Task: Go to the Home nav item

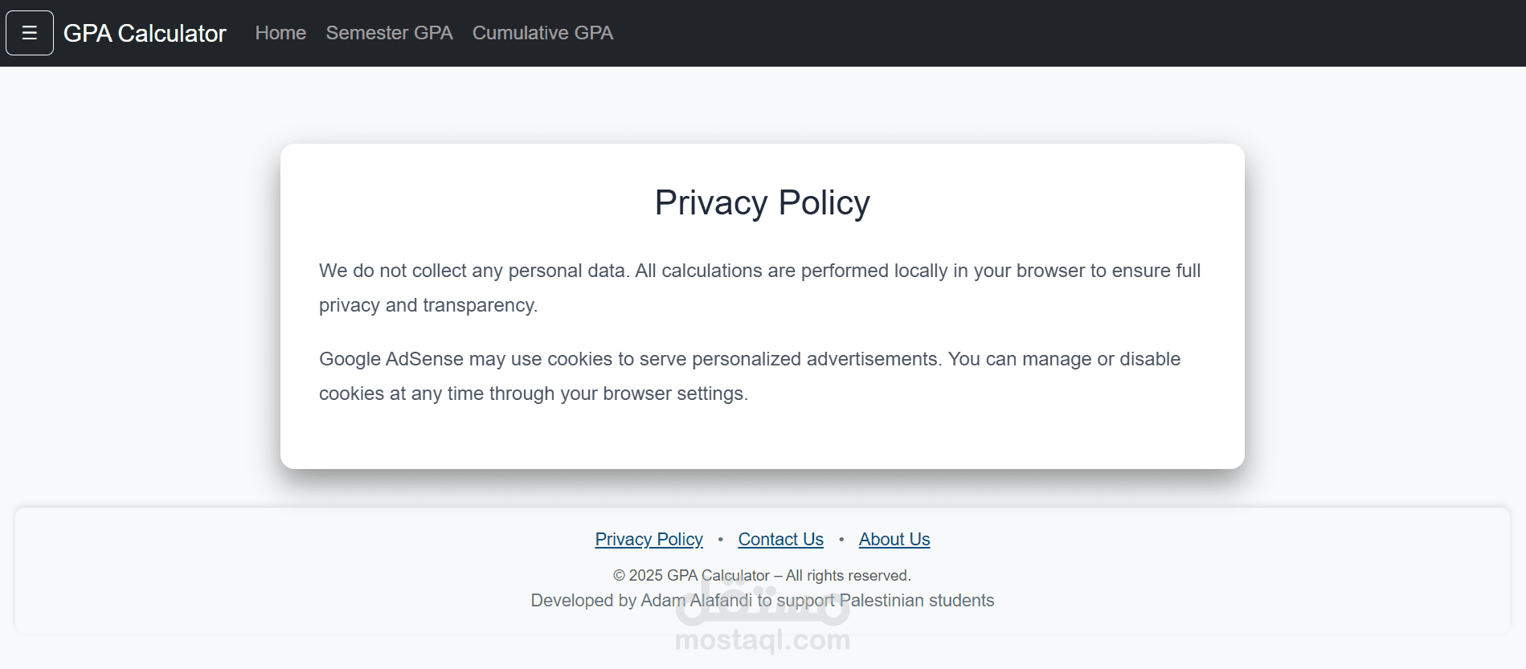Action: click(x=280, y=33)
